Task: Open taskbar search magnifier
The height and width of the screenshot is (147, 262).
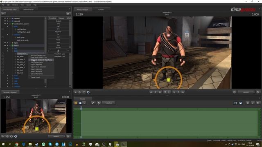Action: click(10, 144)
